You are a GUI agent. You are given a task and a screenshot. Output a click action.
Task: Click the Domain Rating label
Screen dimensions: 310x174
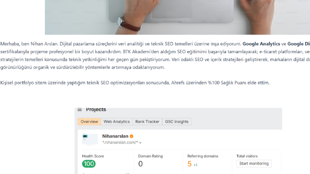pos(150,156)
